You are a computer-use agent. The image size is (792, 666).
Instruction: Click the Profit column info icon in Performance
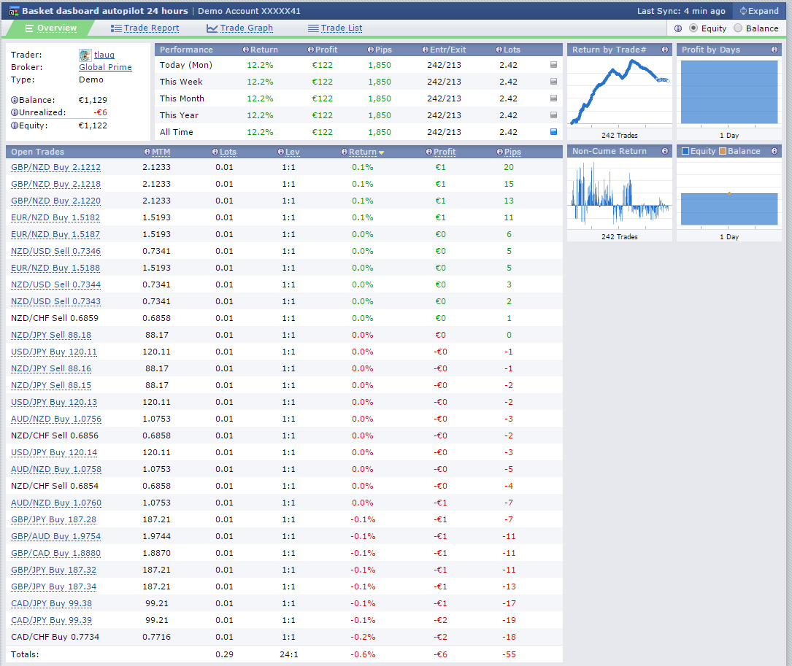point(311,50)
